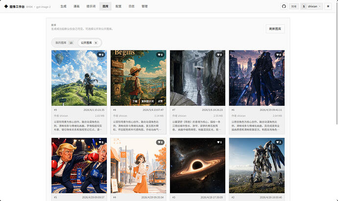Click the heart like badge on black hole image #3
This screenshot has height=201, width=338.
219,142
